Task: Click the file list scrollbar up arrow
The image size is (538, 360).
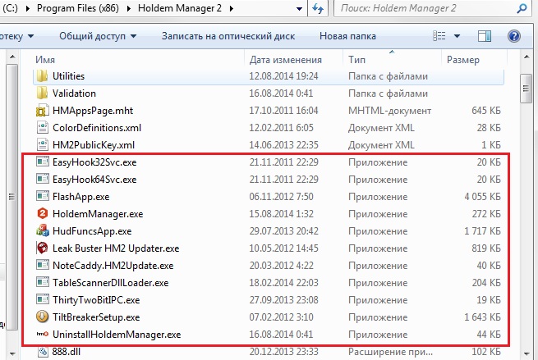Action: coord(527,57)
